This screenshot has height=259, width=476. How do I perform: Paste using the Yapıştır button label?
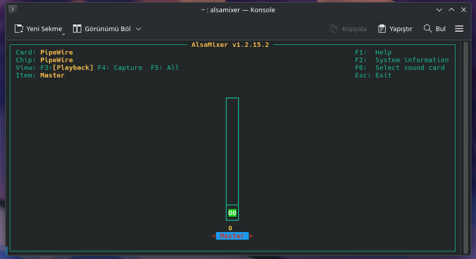tap(401, 29)
